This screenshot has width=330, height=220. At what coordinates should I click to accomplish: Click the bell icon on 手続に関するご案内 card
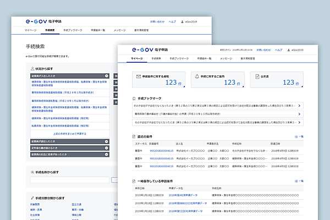(x=197, y=77)
